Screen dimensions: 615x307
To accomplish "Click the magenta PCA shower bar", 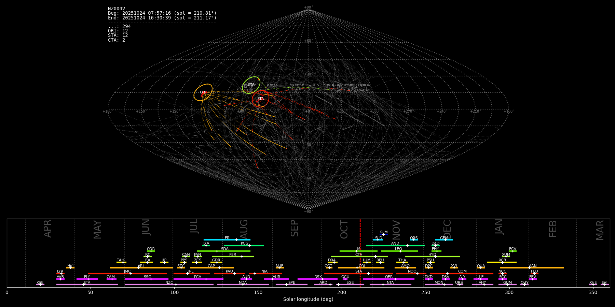I will [198, 279].
